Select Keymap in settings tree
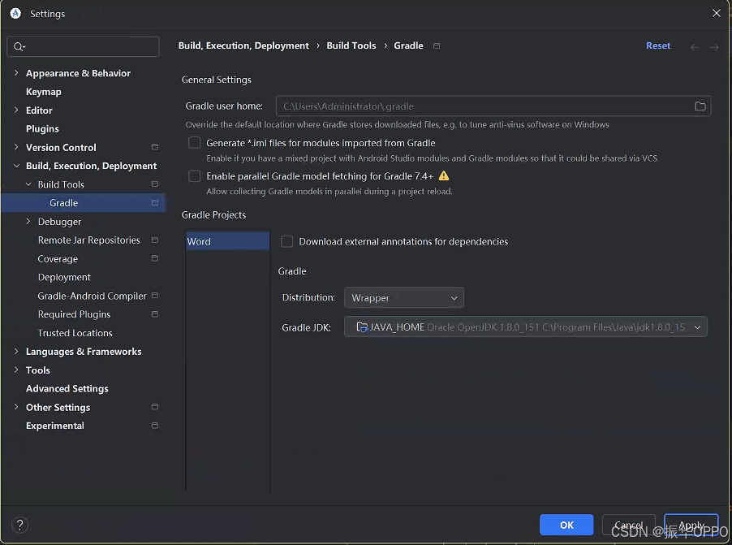 point(43,92)
